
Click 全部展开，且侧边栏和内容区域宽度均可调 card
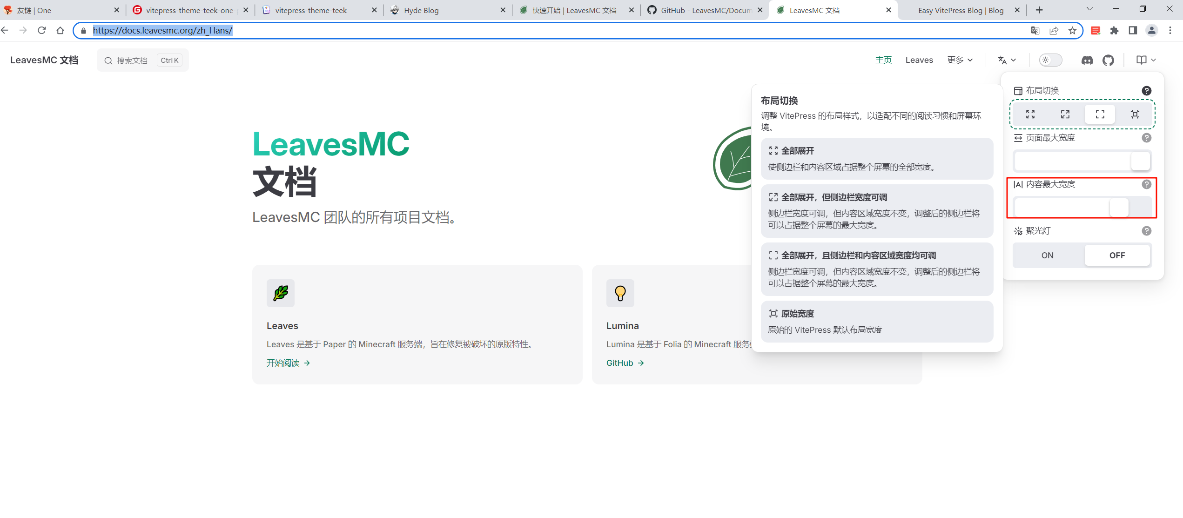click(877, 269)
